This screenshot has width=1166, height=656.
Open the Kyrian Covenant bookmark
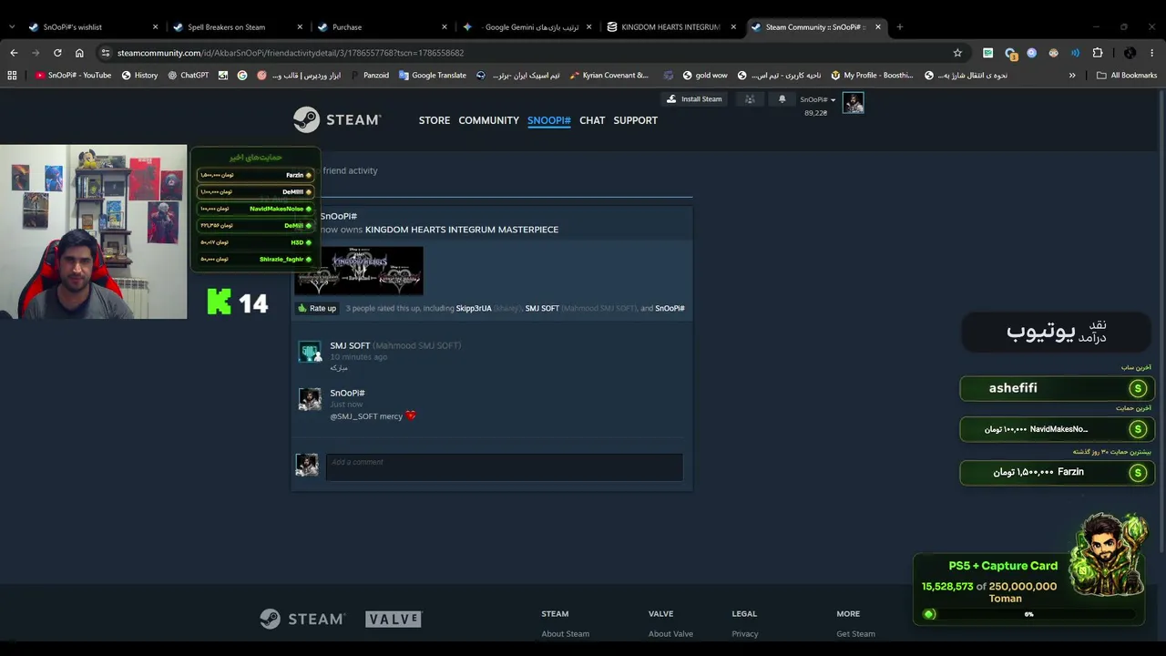click(x=609, y=76)
